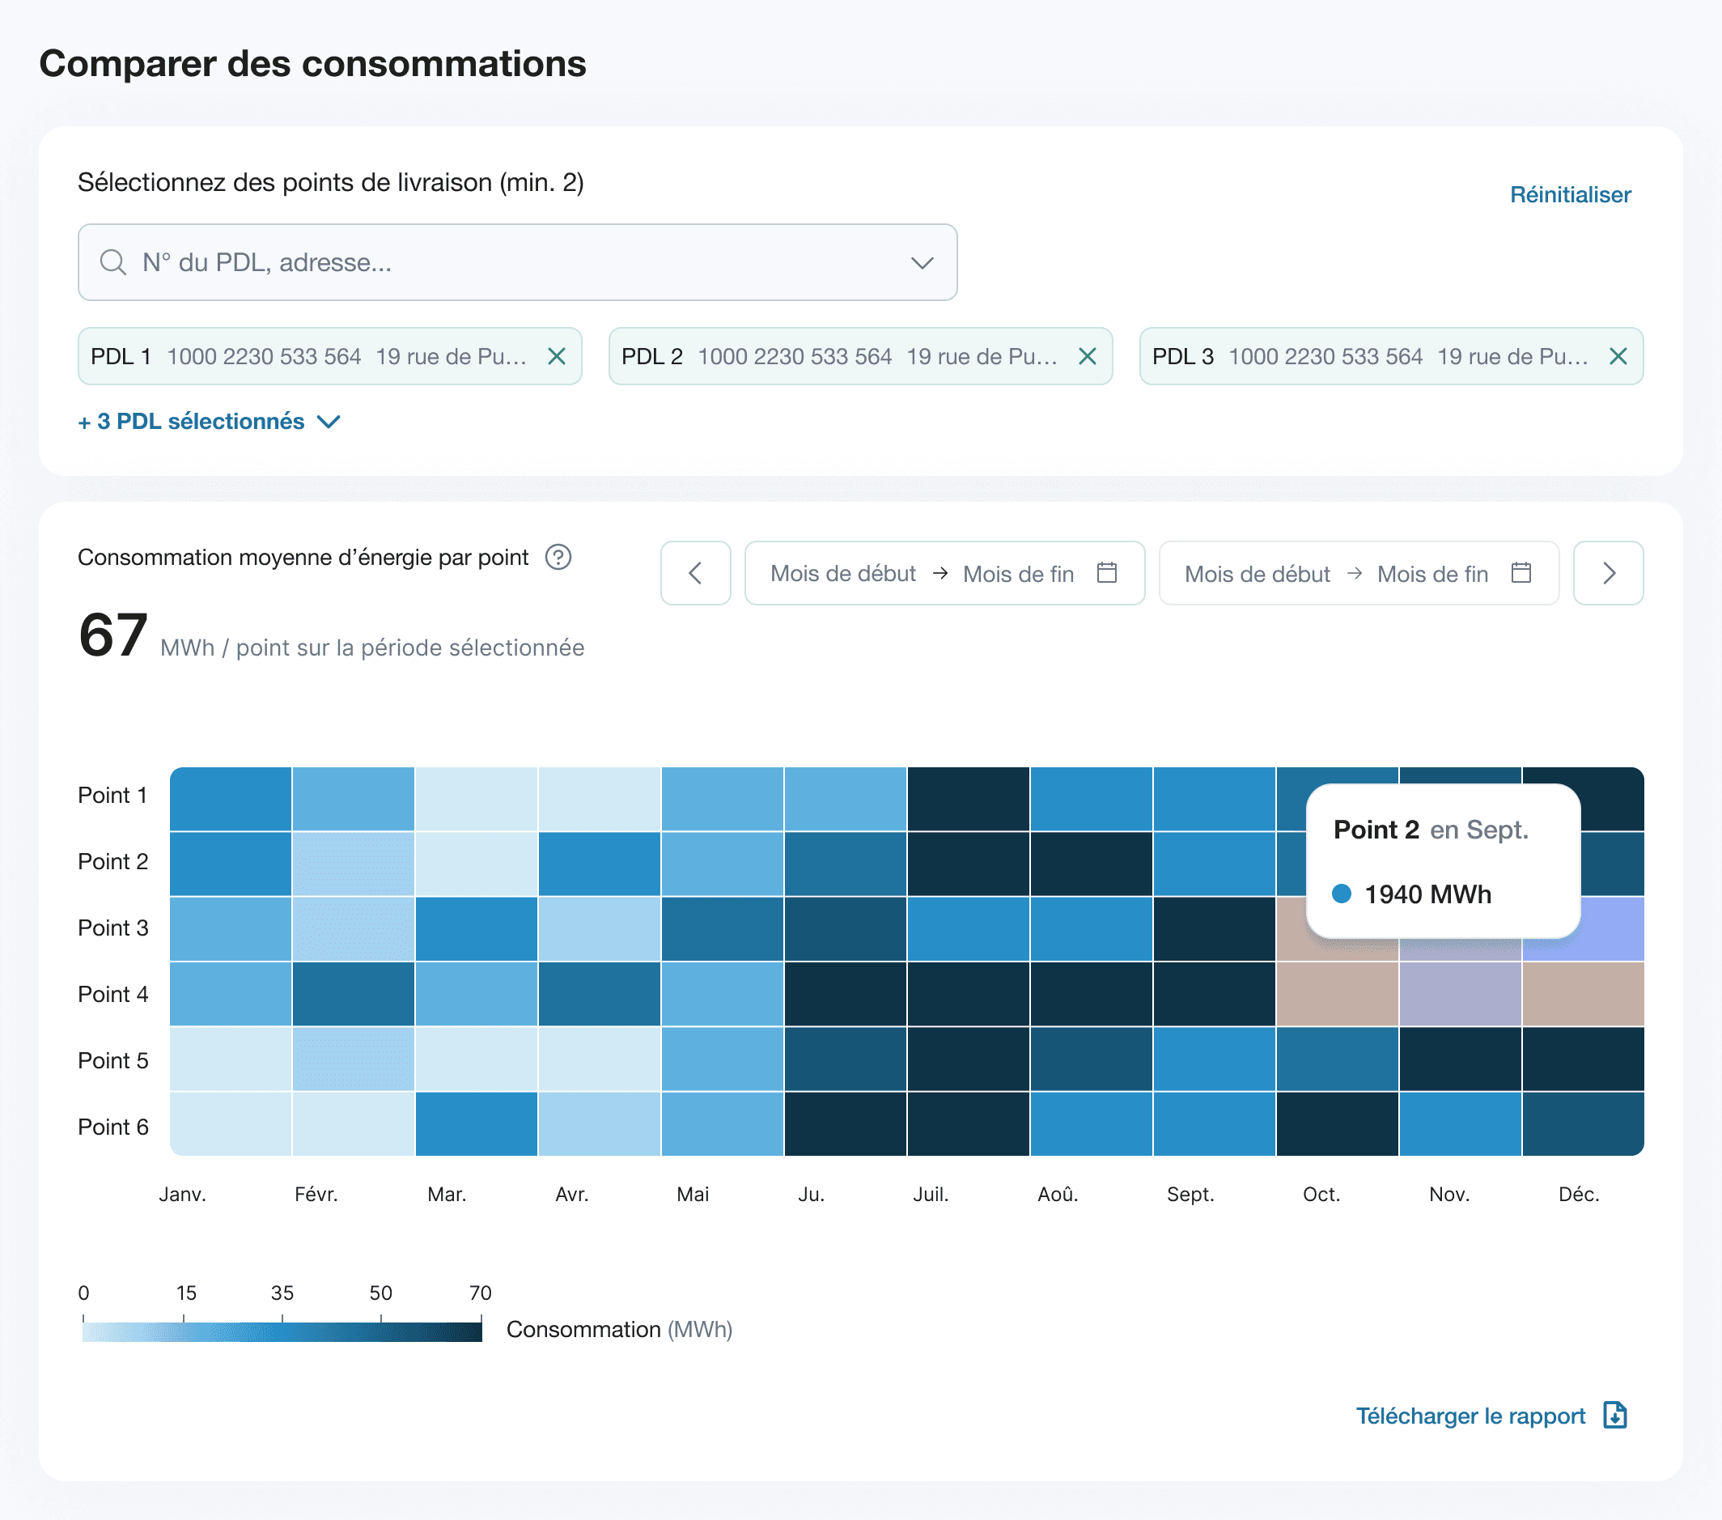Click the search magnifier icon
Viewport: 1722px width, 1520px height.
tap(112, 262)
